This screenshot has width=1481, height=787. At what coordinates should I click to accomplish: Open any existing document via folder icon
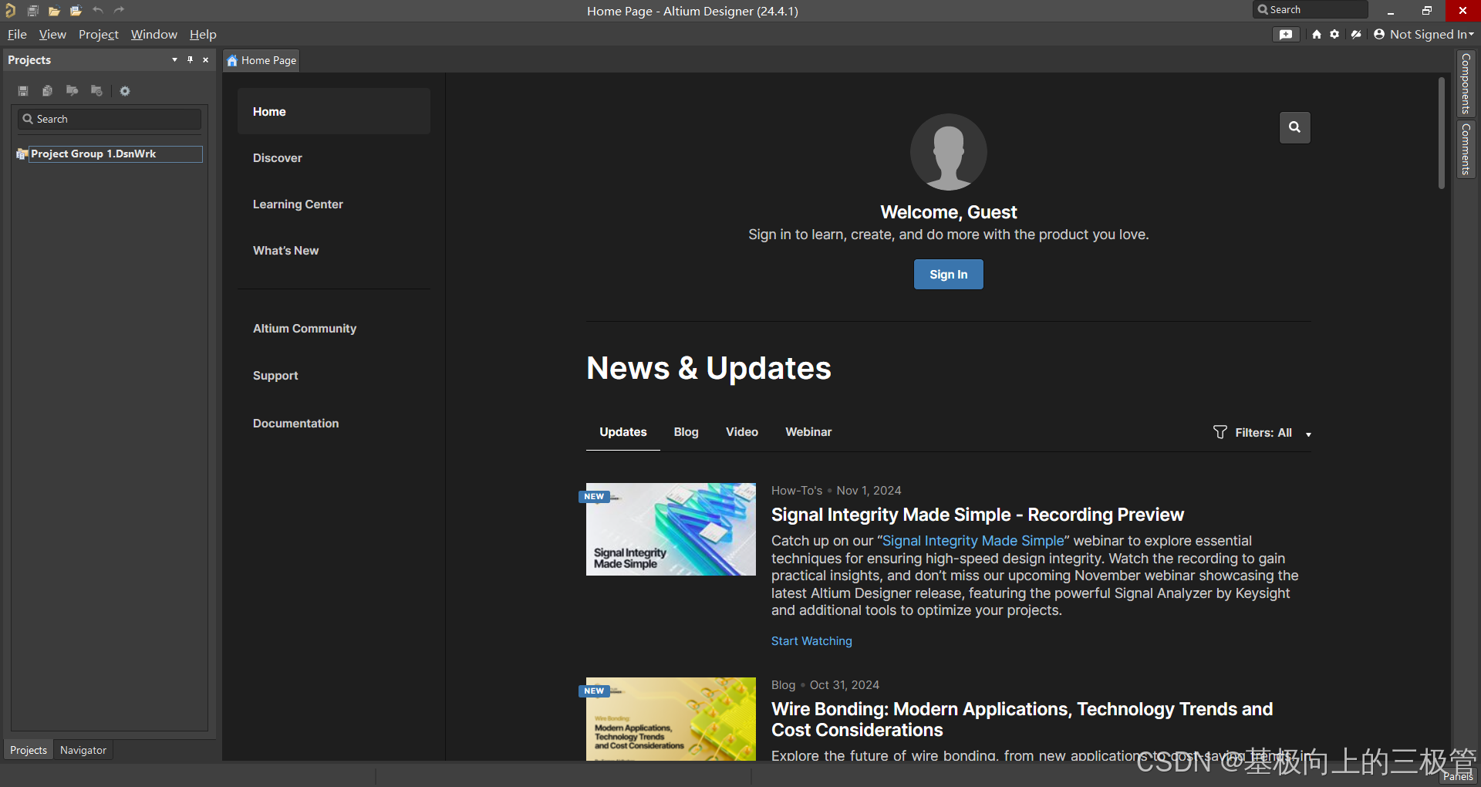click(x=54, y=11)
